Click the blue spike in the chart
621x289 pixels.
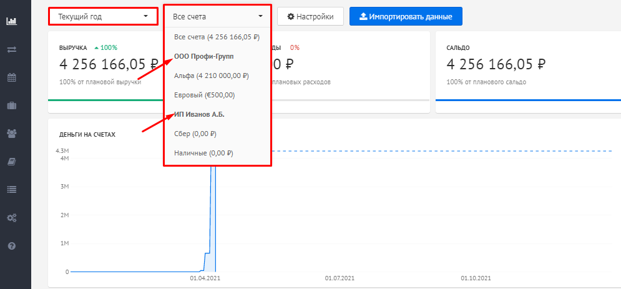tap(213, 218)
